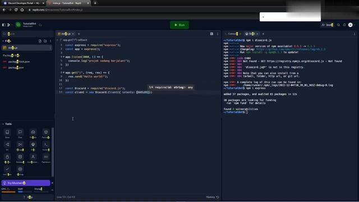Click the TutorialBot repl avatar icon

[x=19, y=25]
